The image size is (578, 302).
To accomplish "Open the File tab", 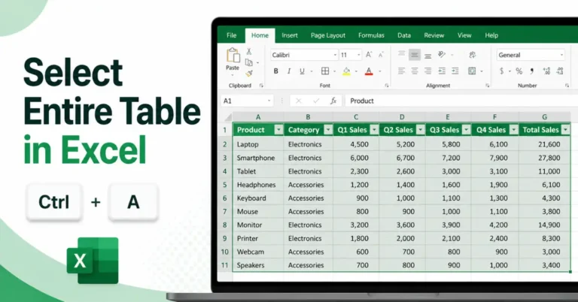I will (232, 35).
